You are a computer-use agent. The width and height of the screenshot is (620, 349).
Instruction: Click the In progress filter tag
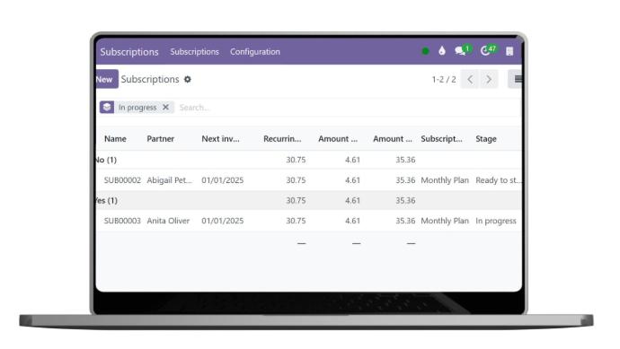[x=137, y=108]
